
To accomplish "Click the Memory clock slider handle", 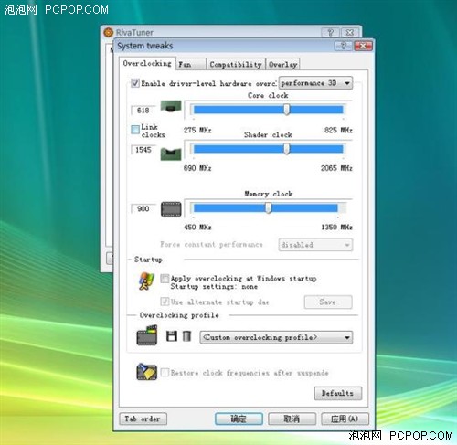I will 268,208.
